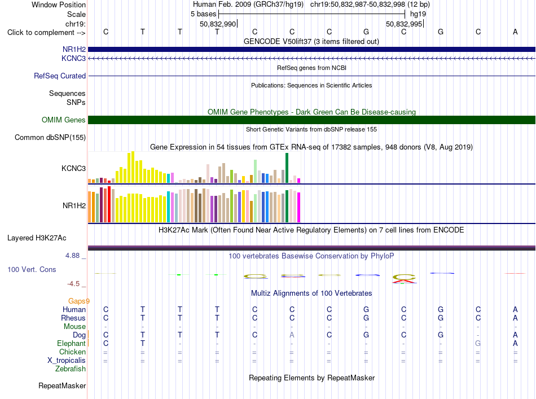Open the RefSeq Curated track label

tap(59, 76)
